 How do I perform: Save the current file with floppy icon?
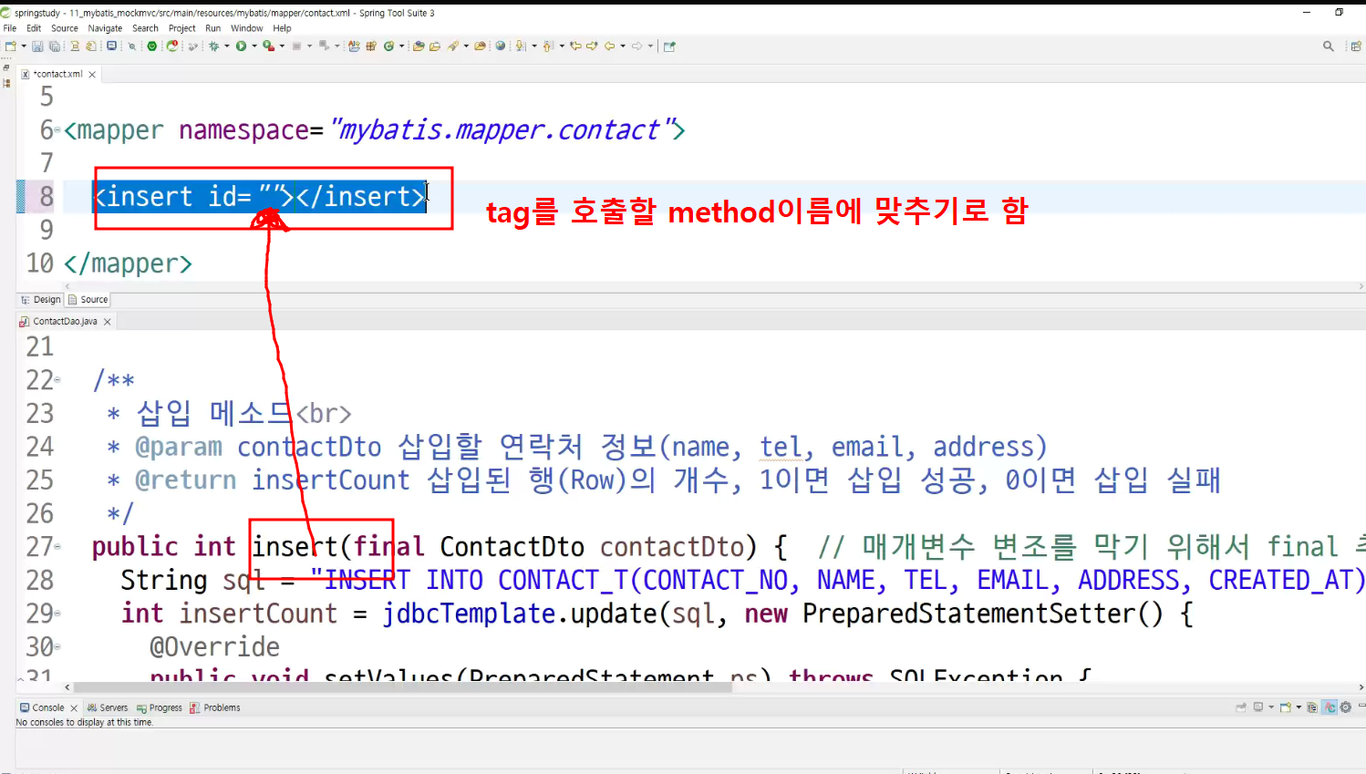(x=37, y=46)
